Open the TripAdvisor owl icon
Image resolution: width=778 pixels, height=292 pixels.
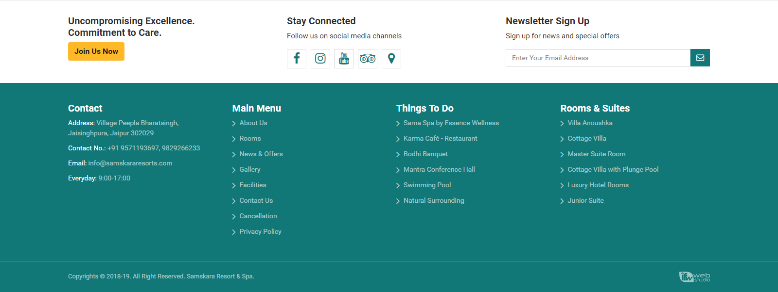click(x=368, y=59)
